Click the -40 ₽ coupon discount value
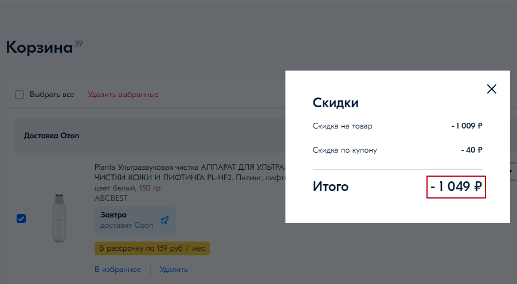The image size is (517, 284). click(471, 150)
